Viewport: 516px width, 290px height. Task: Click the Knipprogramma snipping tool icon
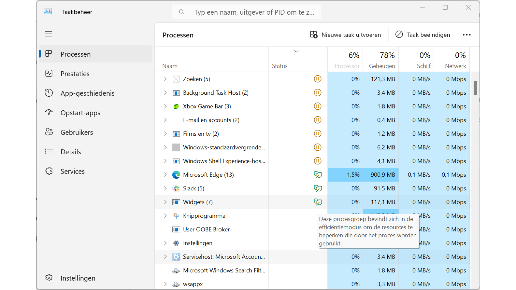[176, 216]
